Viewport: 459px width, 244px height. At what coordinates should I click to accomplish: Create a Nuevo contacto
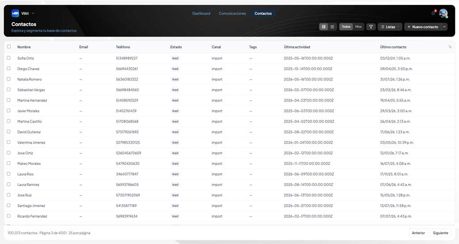tap(423, 27)
